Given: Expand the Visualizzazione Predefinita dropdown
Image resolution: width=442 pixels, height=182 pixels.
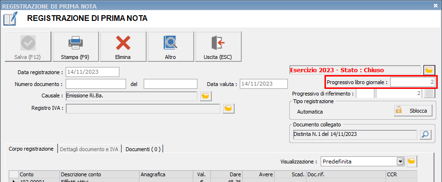Looking at the screenshot, I should tap(400, 162).
